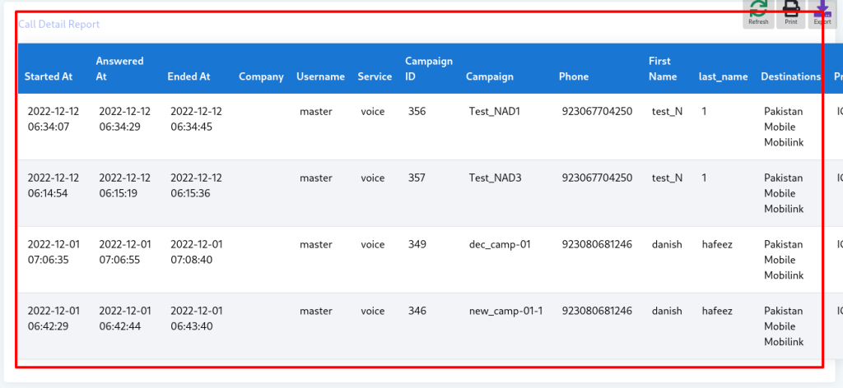
Task: Click the Service column header
Action: tap(375, 76)
